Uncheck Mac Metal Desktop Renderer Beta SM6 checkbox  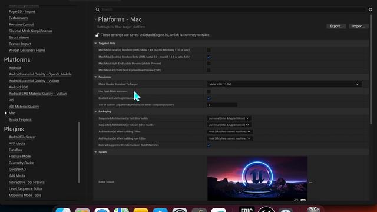point(209,57)
